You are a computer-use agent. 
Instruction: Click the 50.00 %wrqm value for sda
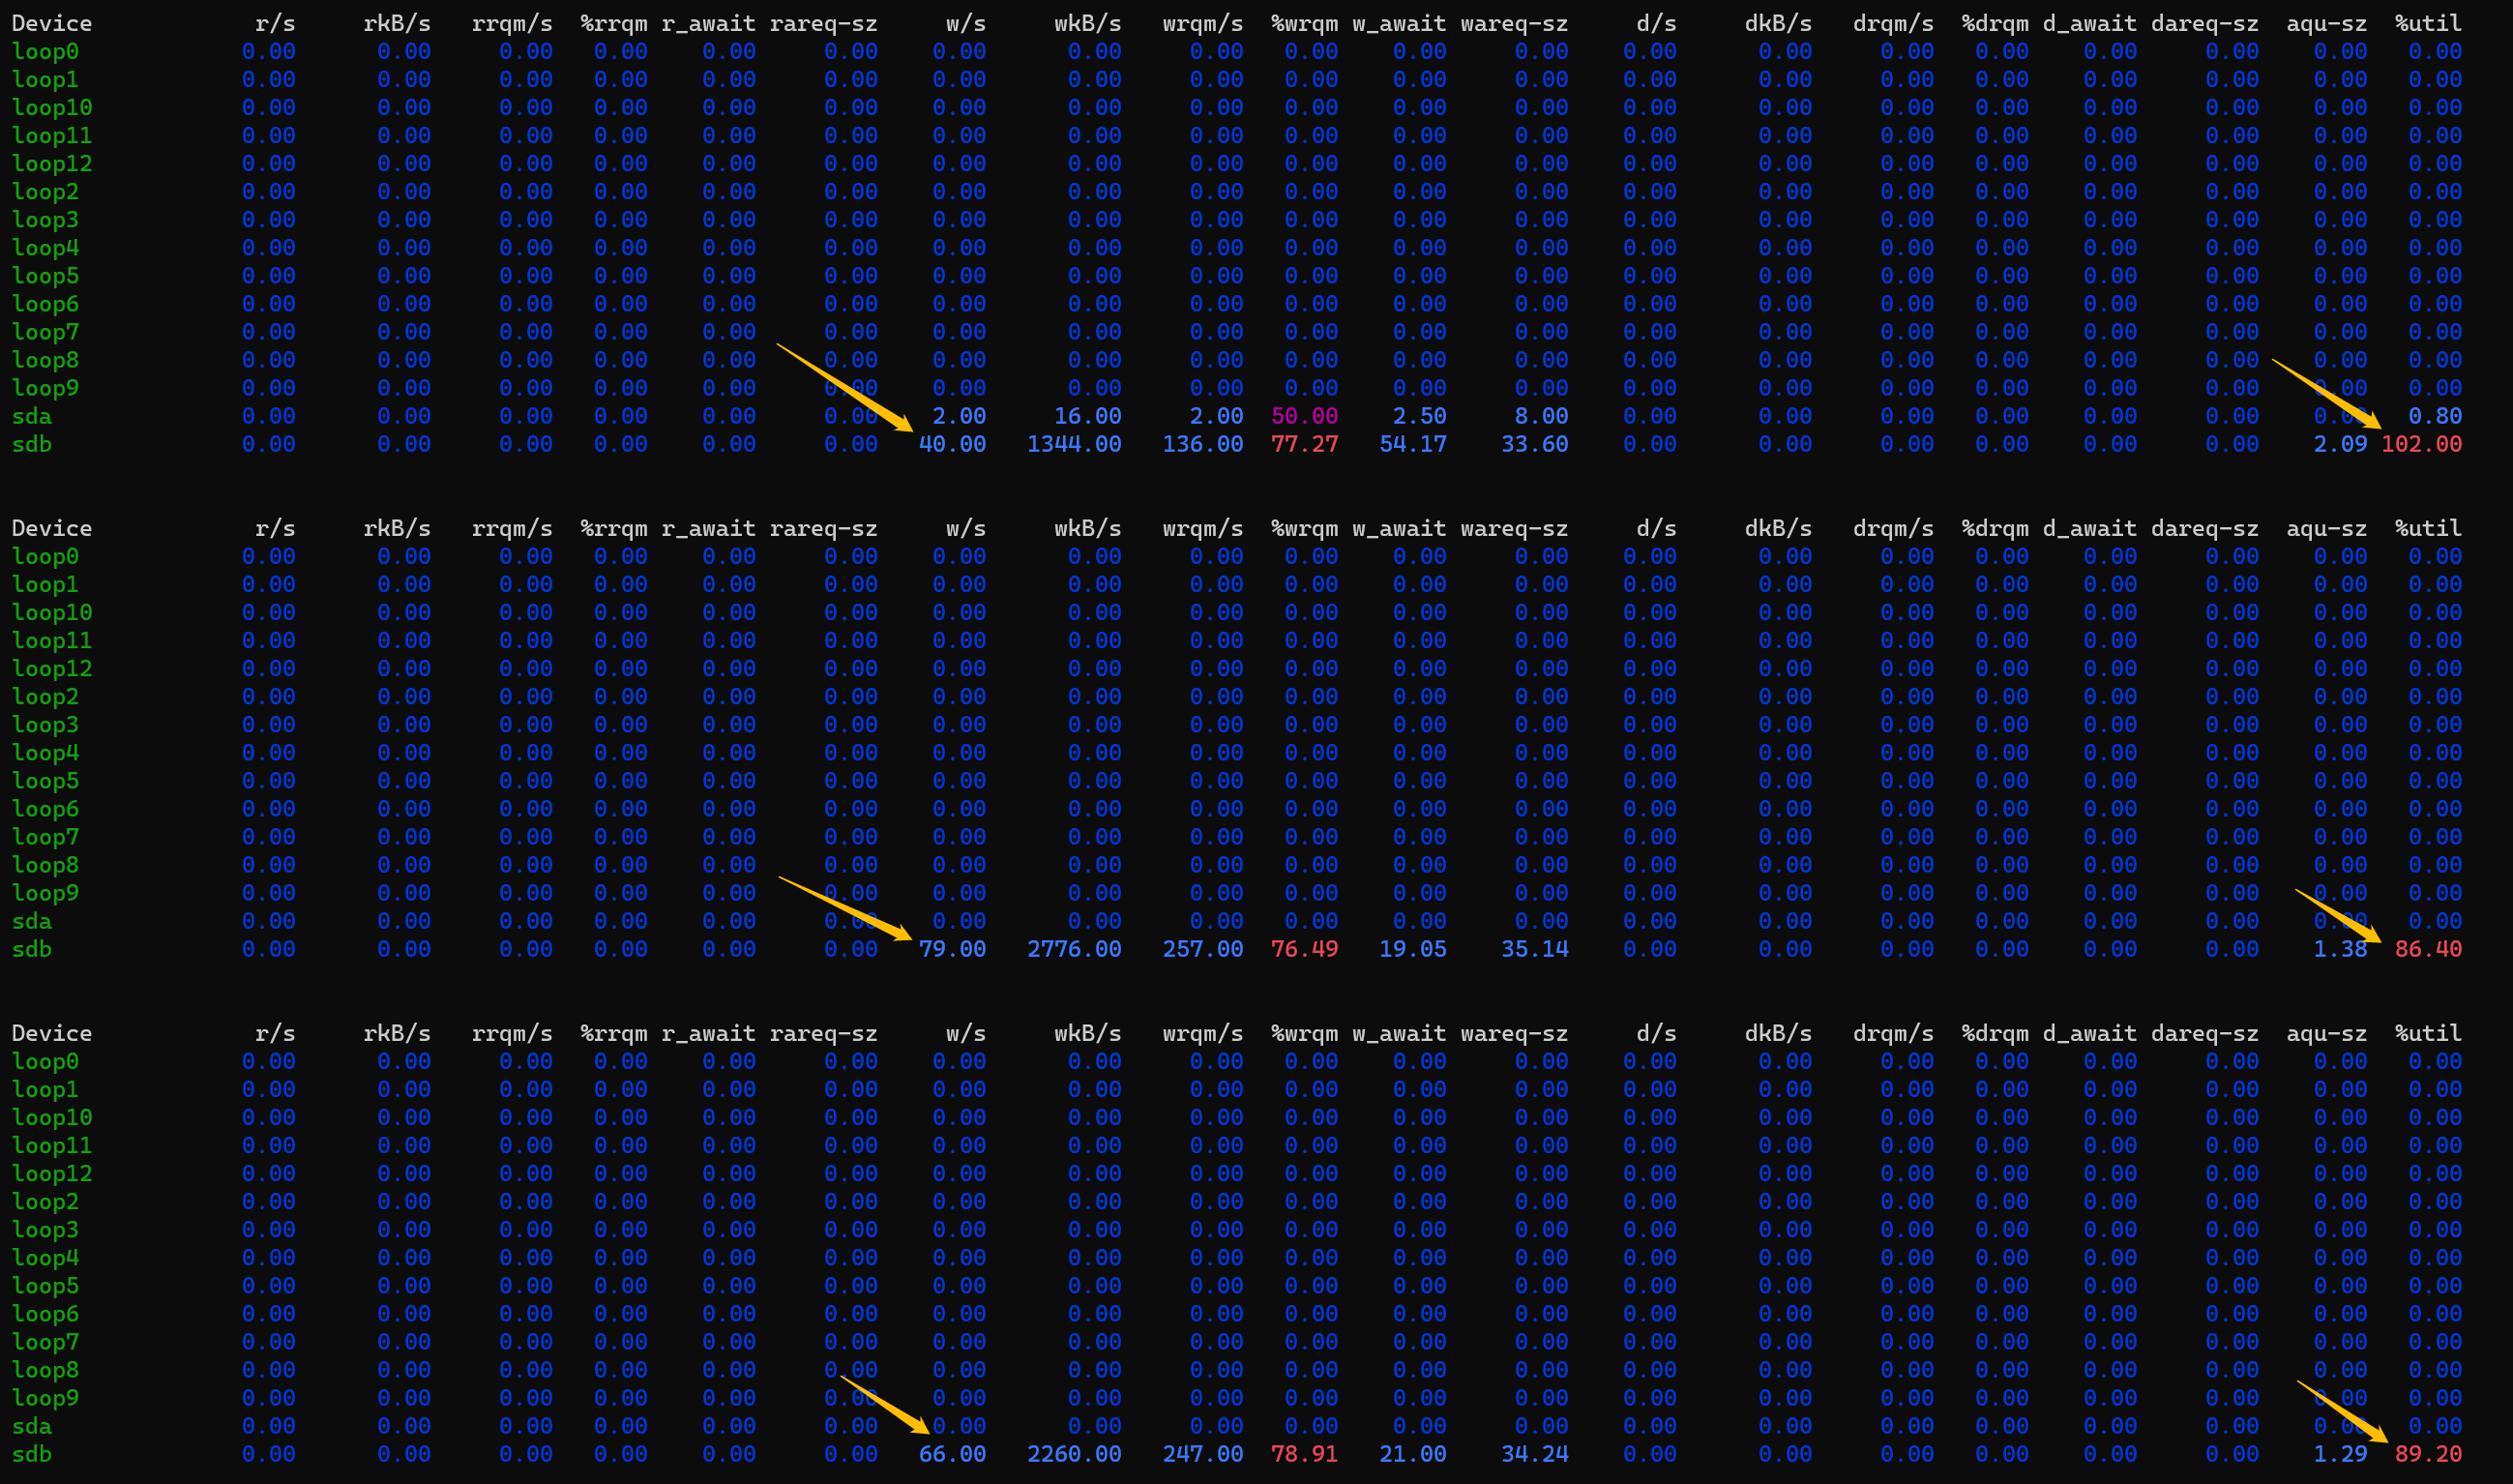1305,416
